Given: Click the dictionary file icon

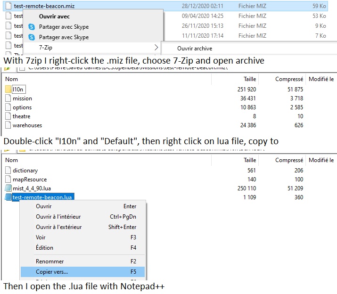Looking at the screenshot, I should tap(8, 170).
